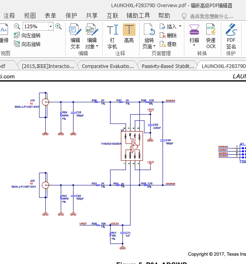Select the Reflow (重排) tool

4,33
